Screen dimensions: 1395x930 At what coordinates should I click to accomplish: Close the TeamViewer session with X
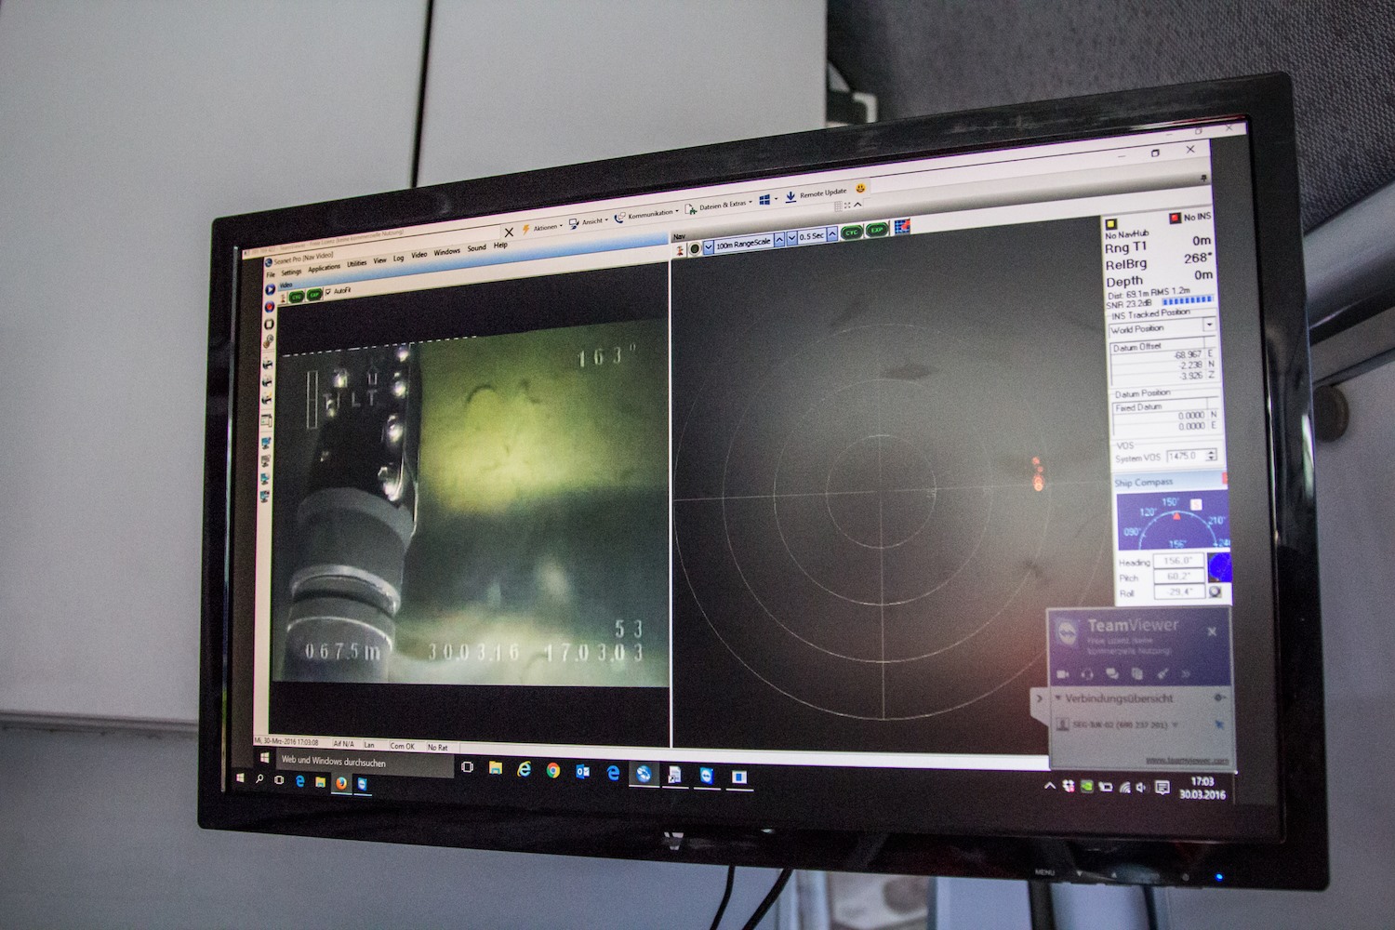509,232
